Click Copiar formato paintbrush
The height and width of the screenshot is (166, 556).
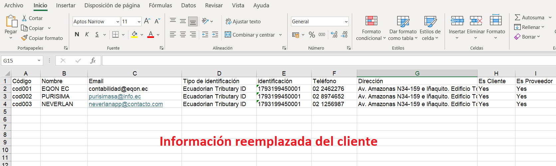(42, 38)
